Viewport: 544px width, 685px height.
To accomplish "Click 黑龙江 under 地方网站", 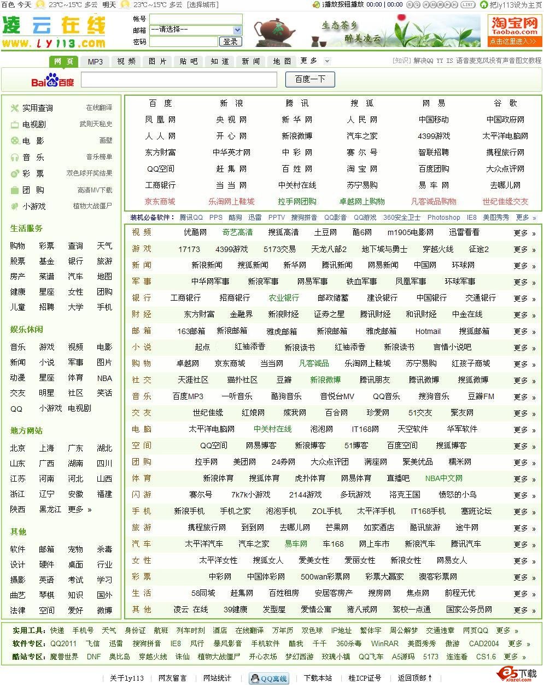I will [x=50, y=509].
